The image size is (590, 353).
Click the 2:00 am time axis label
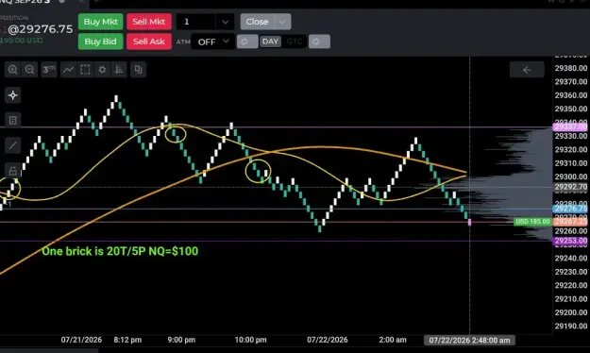point(393,340)
